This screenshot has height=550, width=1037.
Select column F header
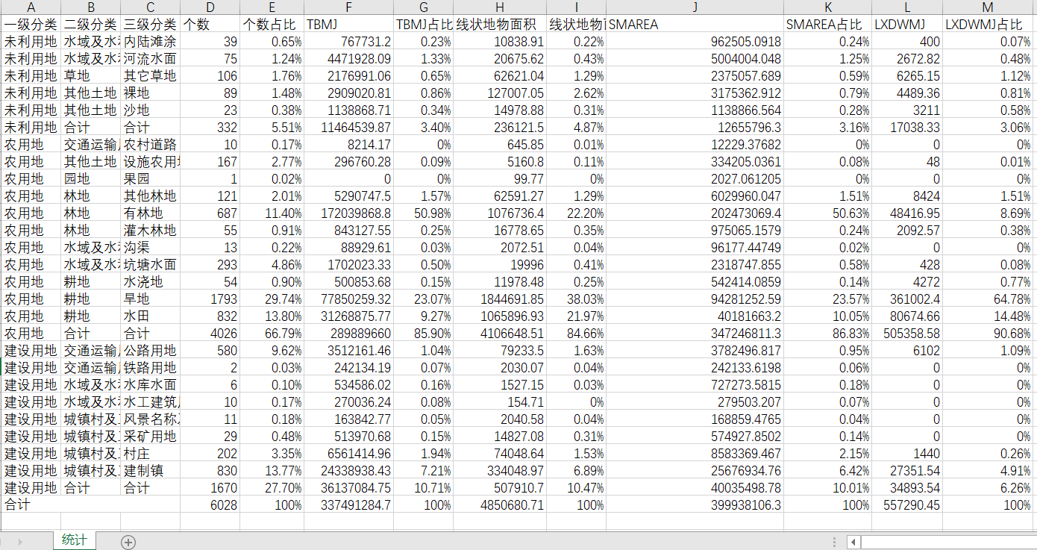point(348,7)
